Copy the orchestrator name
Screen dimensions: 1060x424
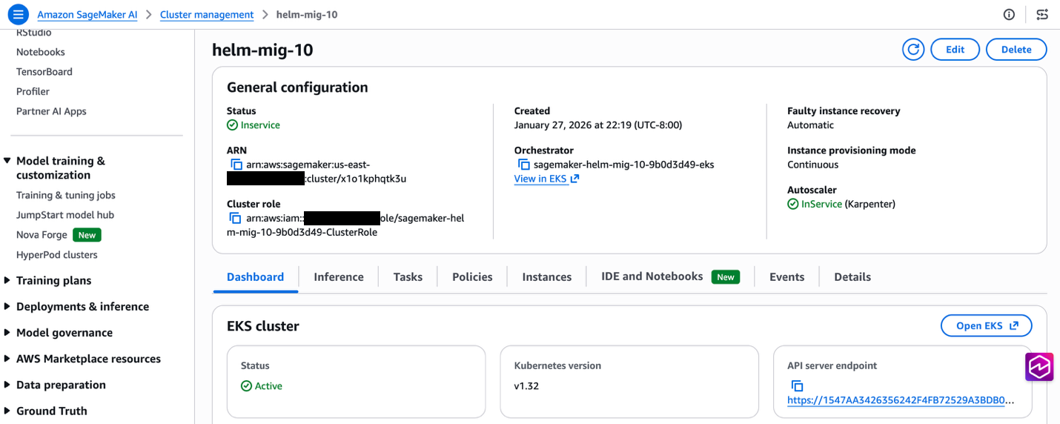pyautogui.click(x=523, y=165)
